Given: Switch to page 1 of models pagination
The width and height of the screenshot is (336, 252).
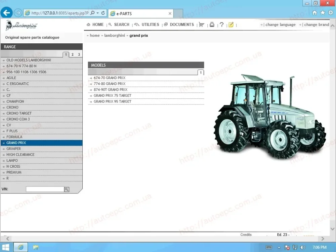Looking at the screenshot, I should click(x=200, y=72).
